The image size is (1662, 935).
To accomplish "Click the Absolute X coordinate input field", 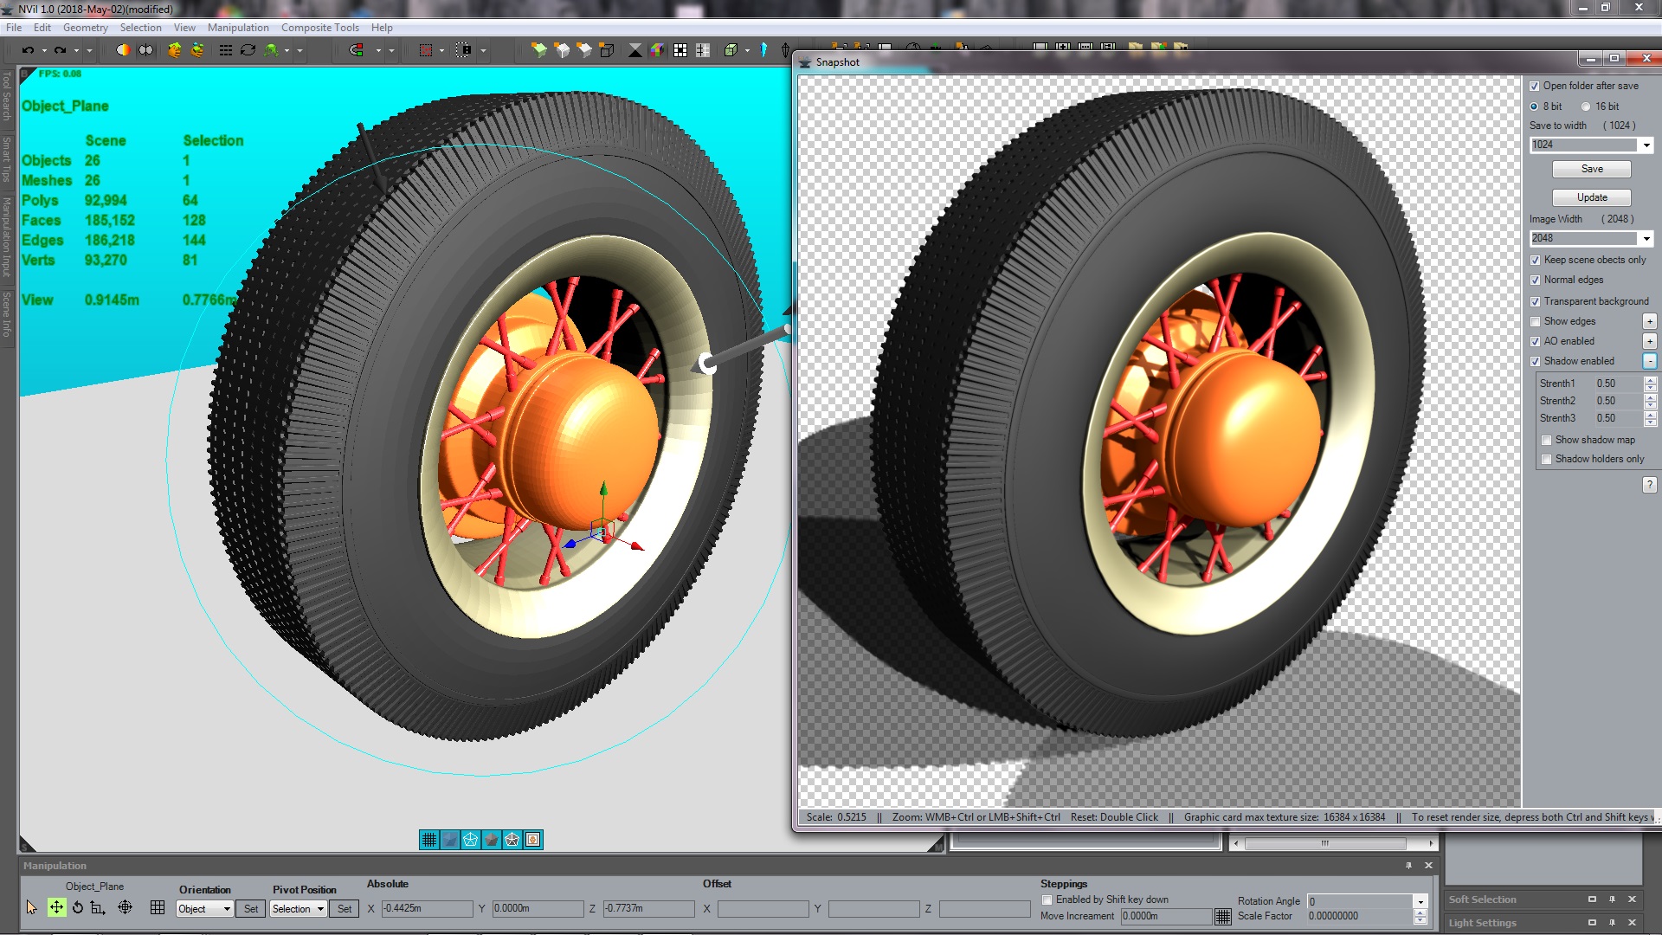I will click(x=428, y=908).
